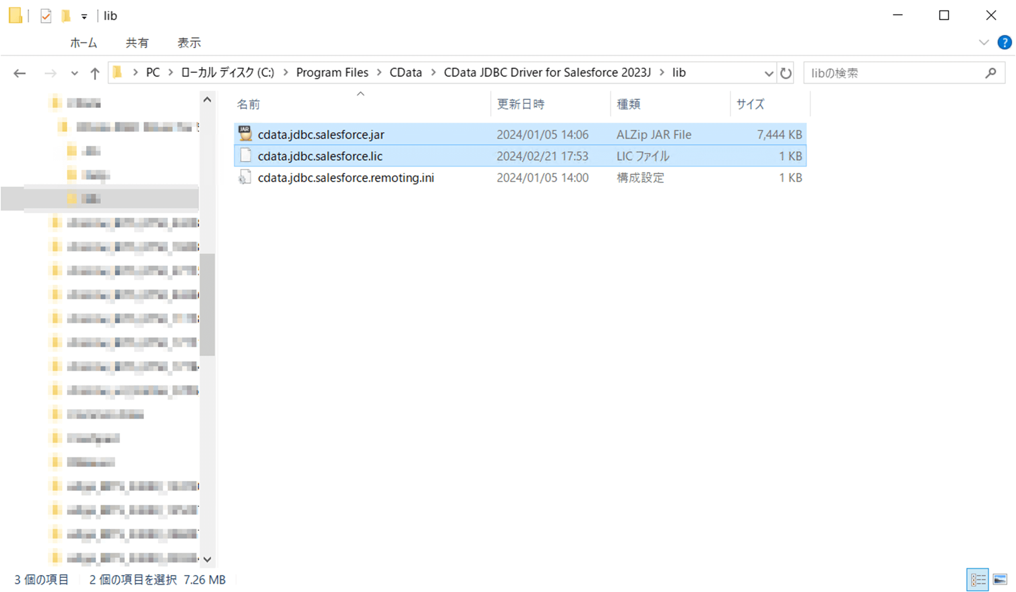Open the 表示 ribbon tab
Screen dimensions: 1016x592
coord(189,43)
